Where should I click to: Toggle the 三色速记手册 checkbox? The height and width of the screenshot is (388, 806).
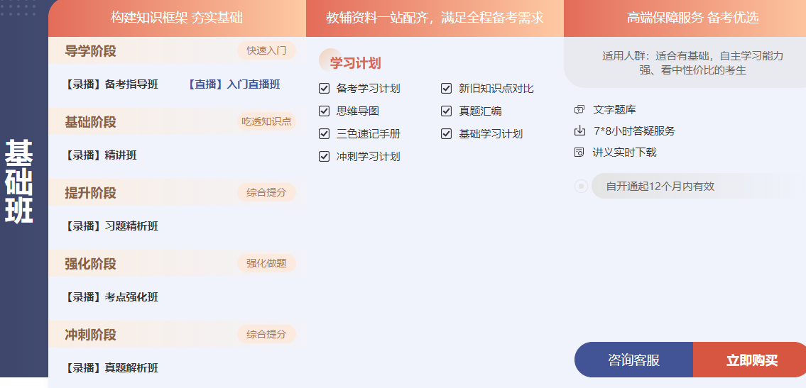[x=325, y=134]
